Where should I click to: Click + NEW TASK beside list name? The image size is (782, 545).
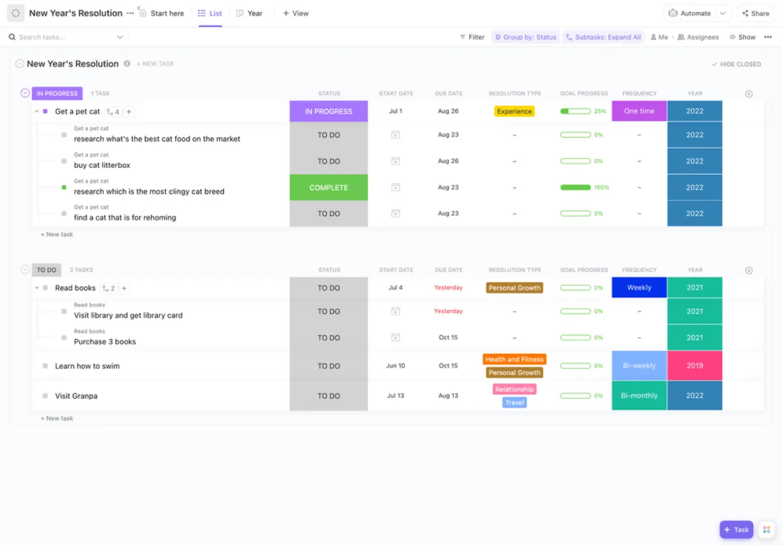point(155,63)
